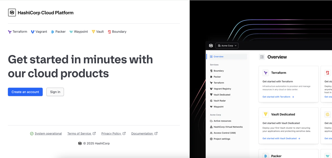Screen dimensions: 332x158
Task: Click the yellow Vault logo icon
Action: pyautogui.click(x=93, y=32)
